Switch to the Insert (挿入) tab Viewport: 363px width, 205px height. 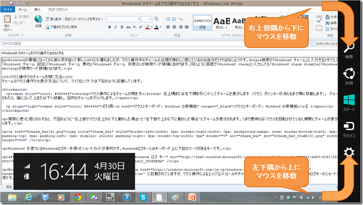point(37,10)
